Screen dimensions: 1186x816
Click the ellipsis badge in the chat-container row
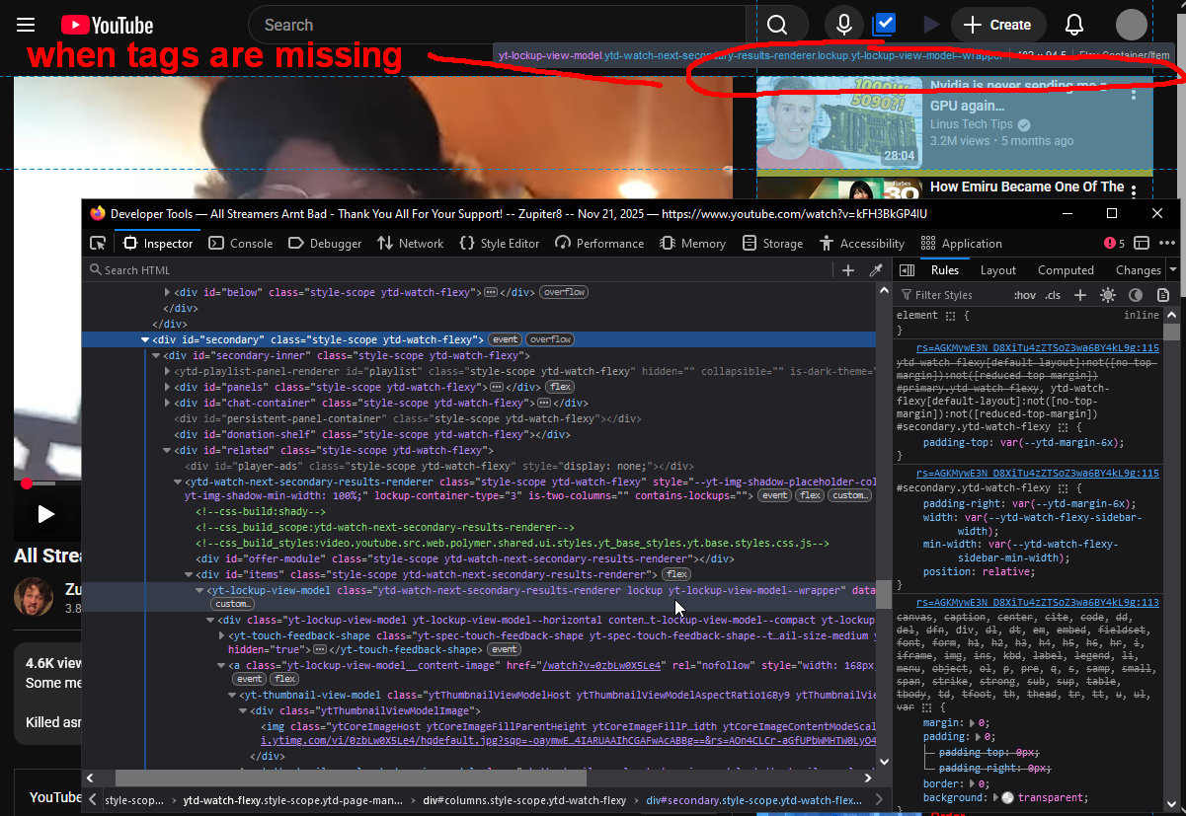click(x=543, y=403)
